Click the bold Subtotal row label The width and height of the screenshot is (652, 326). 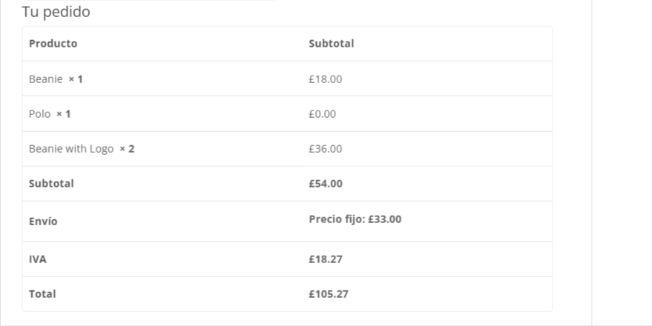(52, 184)
